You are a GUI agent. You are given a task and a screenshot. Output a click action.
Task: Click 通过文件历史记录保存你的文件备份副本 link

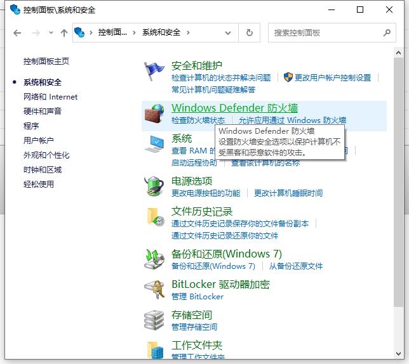point(240,224)
